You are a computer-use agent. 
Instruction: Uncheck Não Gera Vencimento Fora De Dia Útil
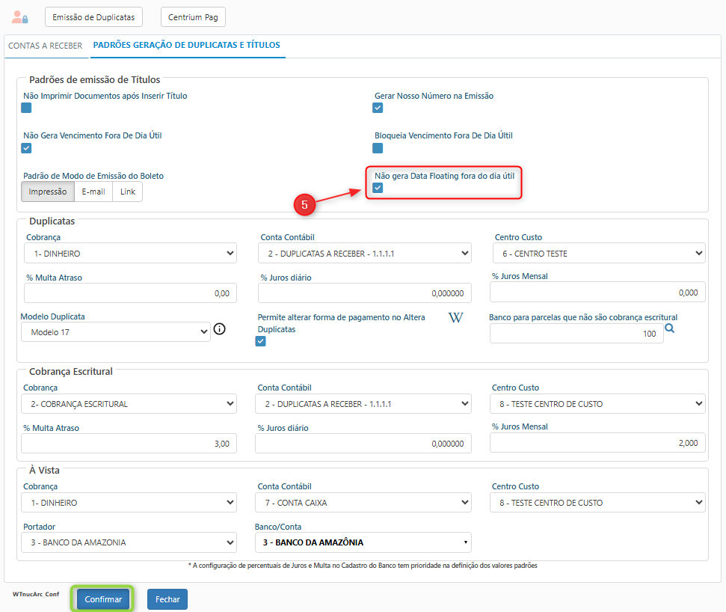(x=26, y=148)
